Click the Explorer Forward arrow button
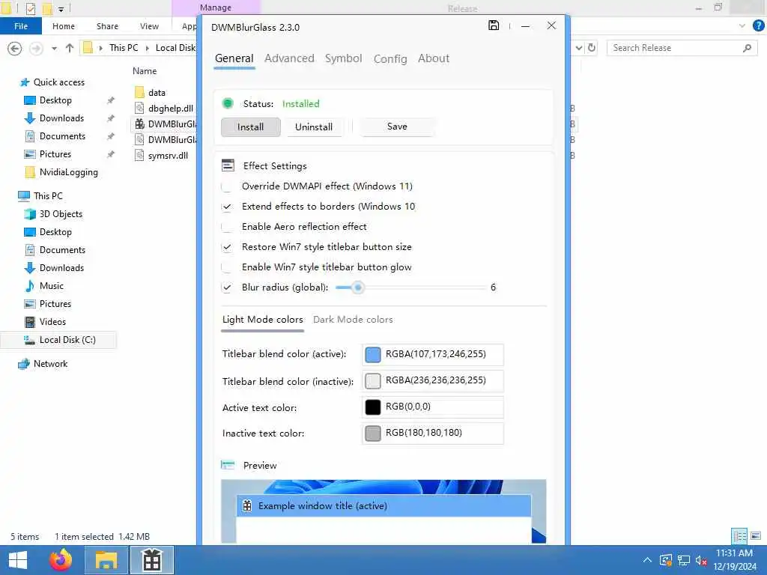The image size is (767, 575). (x=36, y=49)
